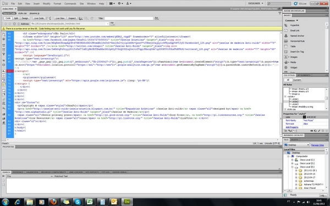Image resolution: width=330 pixels, height=206 pixels.
Task: Click the Attach Style Sheet link icon
Action: [x=312, y=131]
